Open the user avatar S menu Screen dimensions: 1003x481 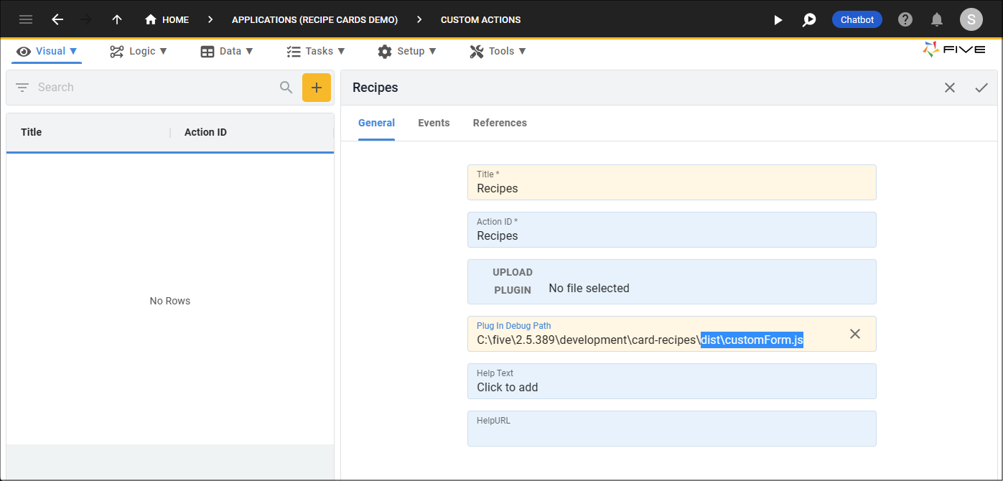point(971,19)
